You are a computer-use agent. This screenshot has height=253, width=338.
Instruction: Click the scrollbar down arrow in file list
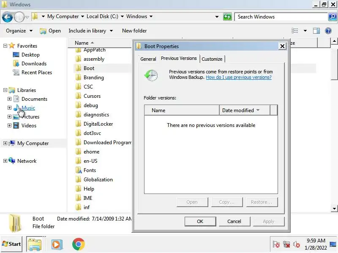pyautogui.click(x=334, y=208)
